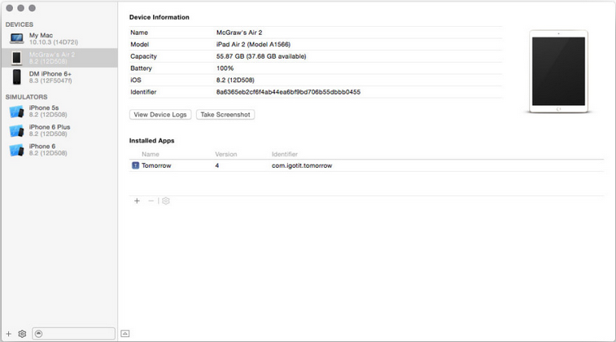Click the add device plus icon in sidebar

[x=9, y=334]
